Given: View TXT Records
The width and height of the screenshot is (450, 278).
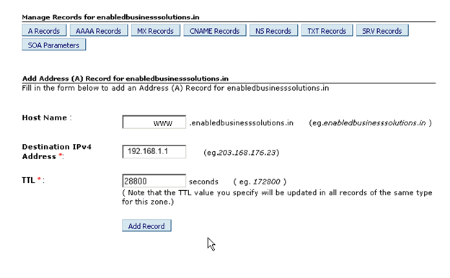Looking at the screenshot, I should (327, 31).
